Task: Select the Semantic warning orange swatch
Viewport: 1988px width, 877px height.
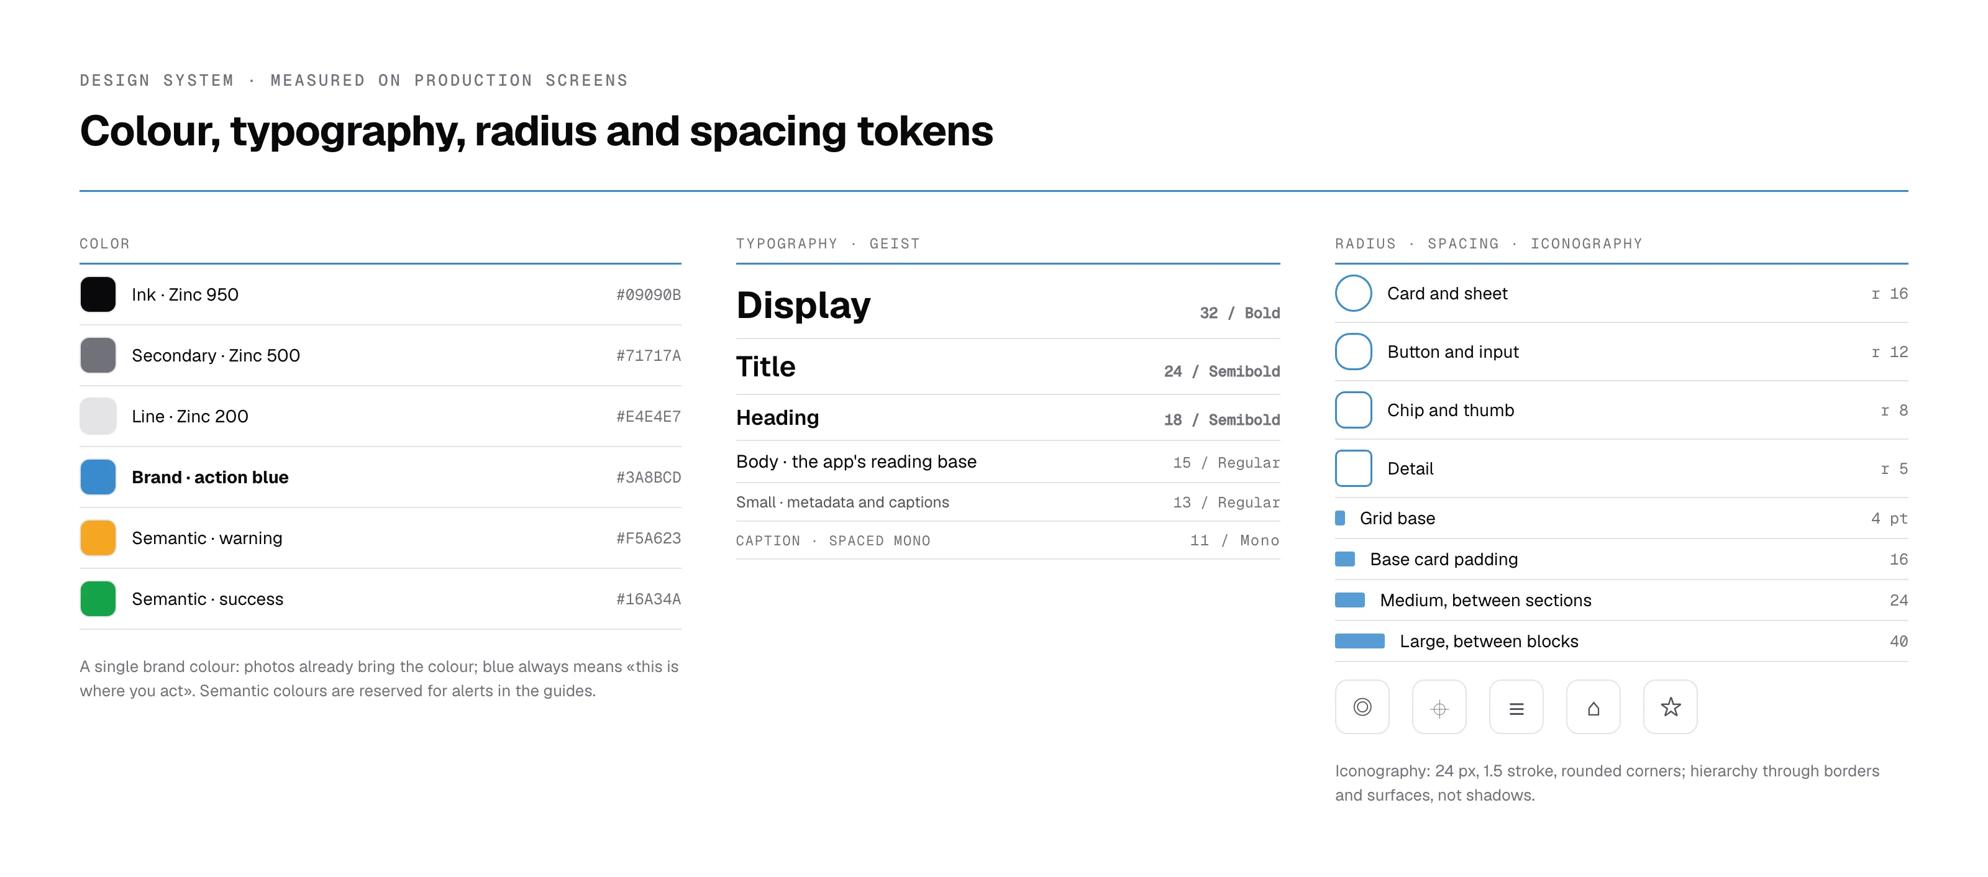Action: (x=98, y=538)
